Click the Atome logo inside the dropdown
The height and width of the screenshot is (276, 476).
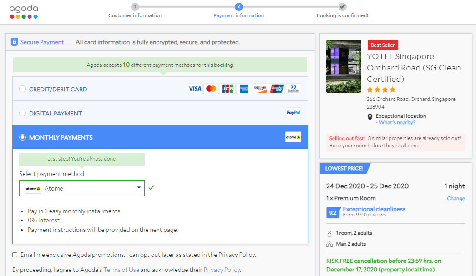33,188
